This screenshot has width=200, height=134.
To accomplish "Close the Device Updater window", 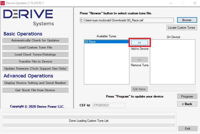I will point(195,3).
